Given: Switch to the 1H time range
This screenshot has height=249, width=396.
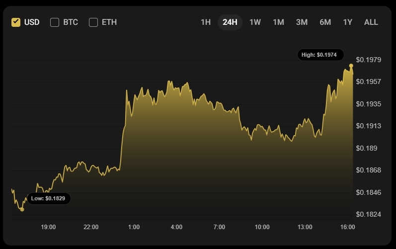Looking at the screenshot, I should click(x=206, y=22).
